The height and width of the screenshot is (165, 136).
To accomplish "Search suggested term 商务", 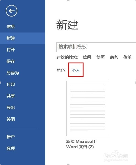I will 114,57.
